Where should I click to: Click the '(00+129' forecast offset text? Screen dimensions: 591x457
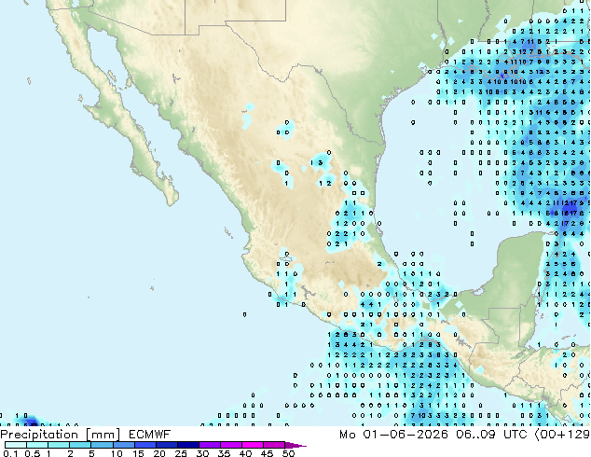tap(562, 435)
